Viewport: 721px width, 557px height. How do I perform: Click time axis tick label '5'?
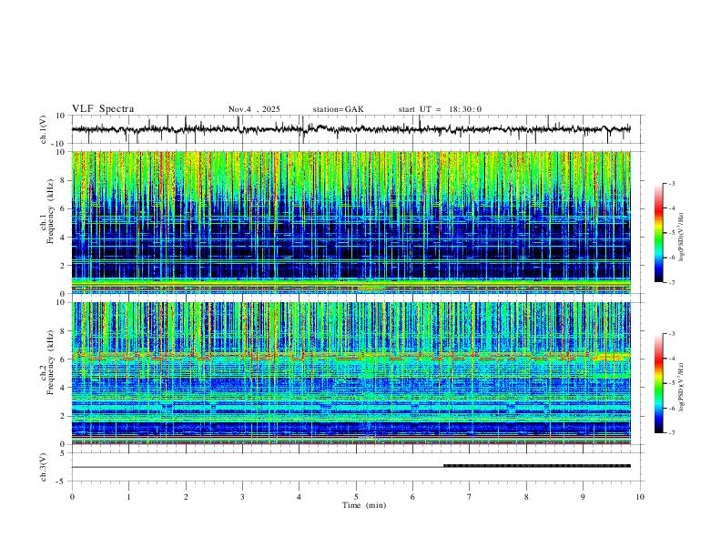[x=356, y=497]
